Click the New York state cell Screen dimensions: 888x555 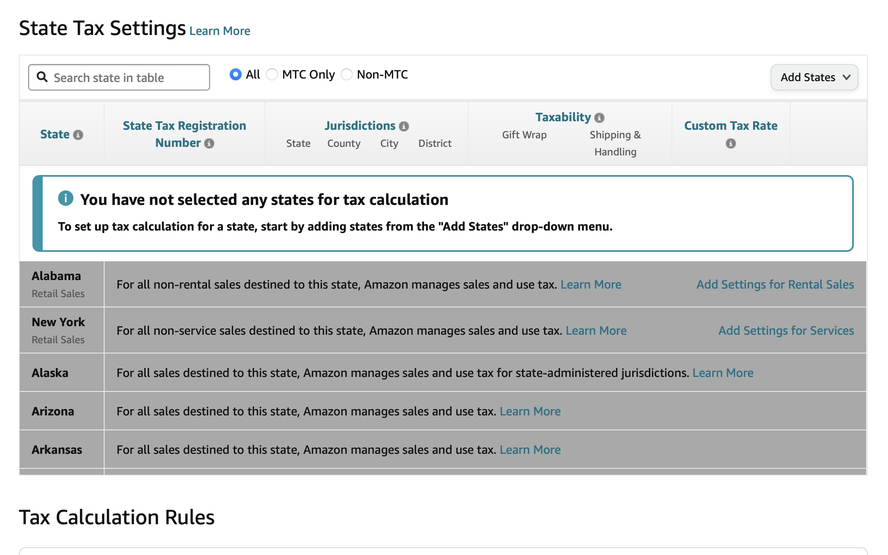61,330
